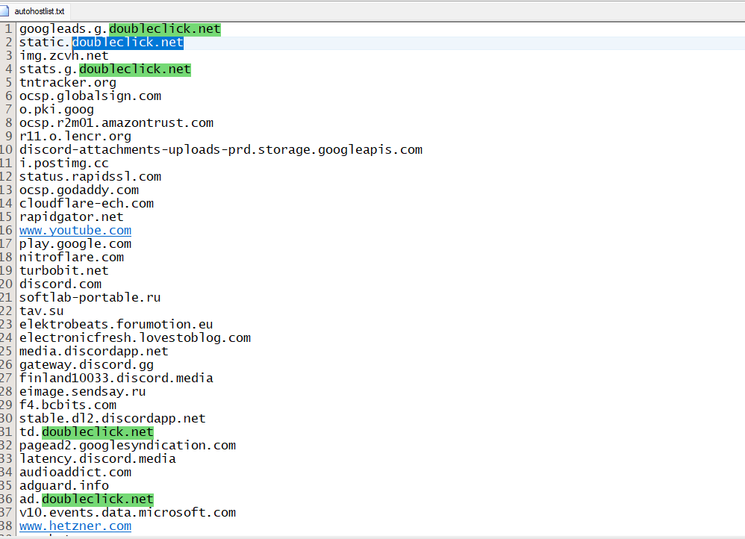Click media.discordapp.net entry
The width and height of the screenshot is (745, 539).
pos(93,352)
